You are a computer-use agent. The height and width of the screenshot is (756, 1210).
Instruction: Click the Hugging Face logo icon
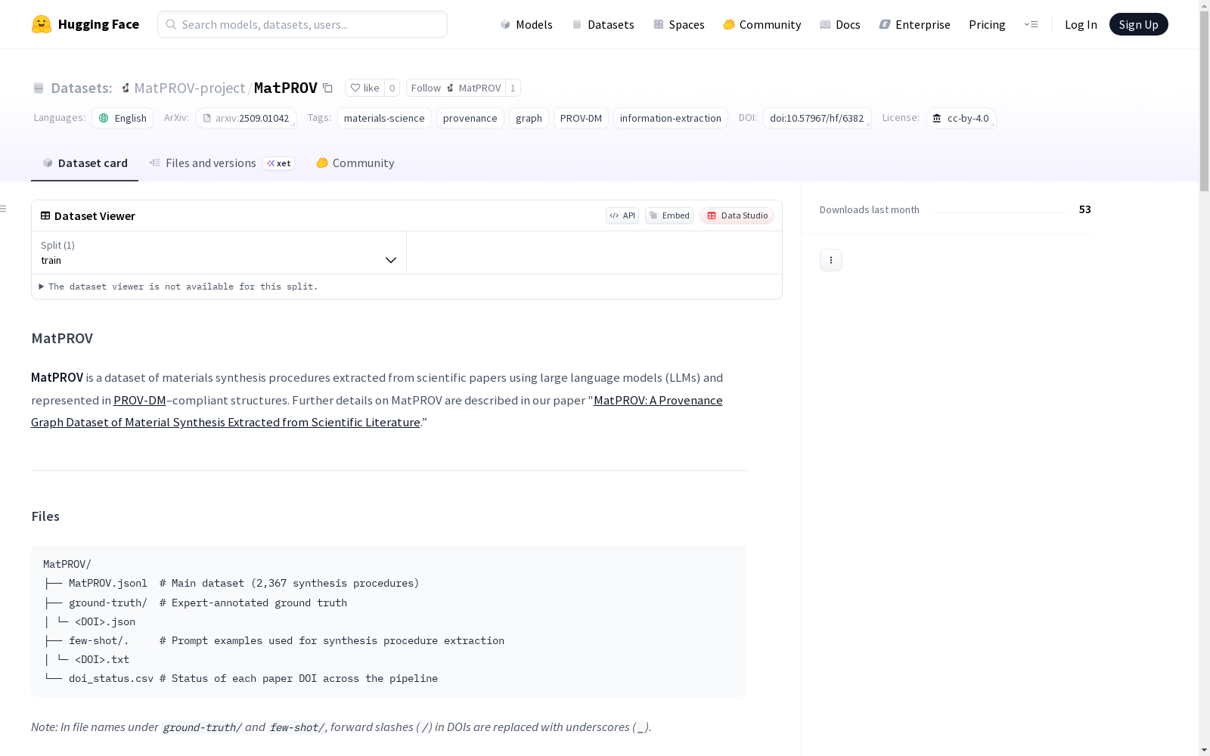pyautogui.click(x=42, y=24)
